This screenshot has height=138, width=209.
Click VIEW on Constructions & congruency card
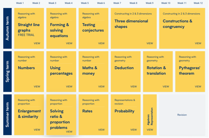pos(198,43)
